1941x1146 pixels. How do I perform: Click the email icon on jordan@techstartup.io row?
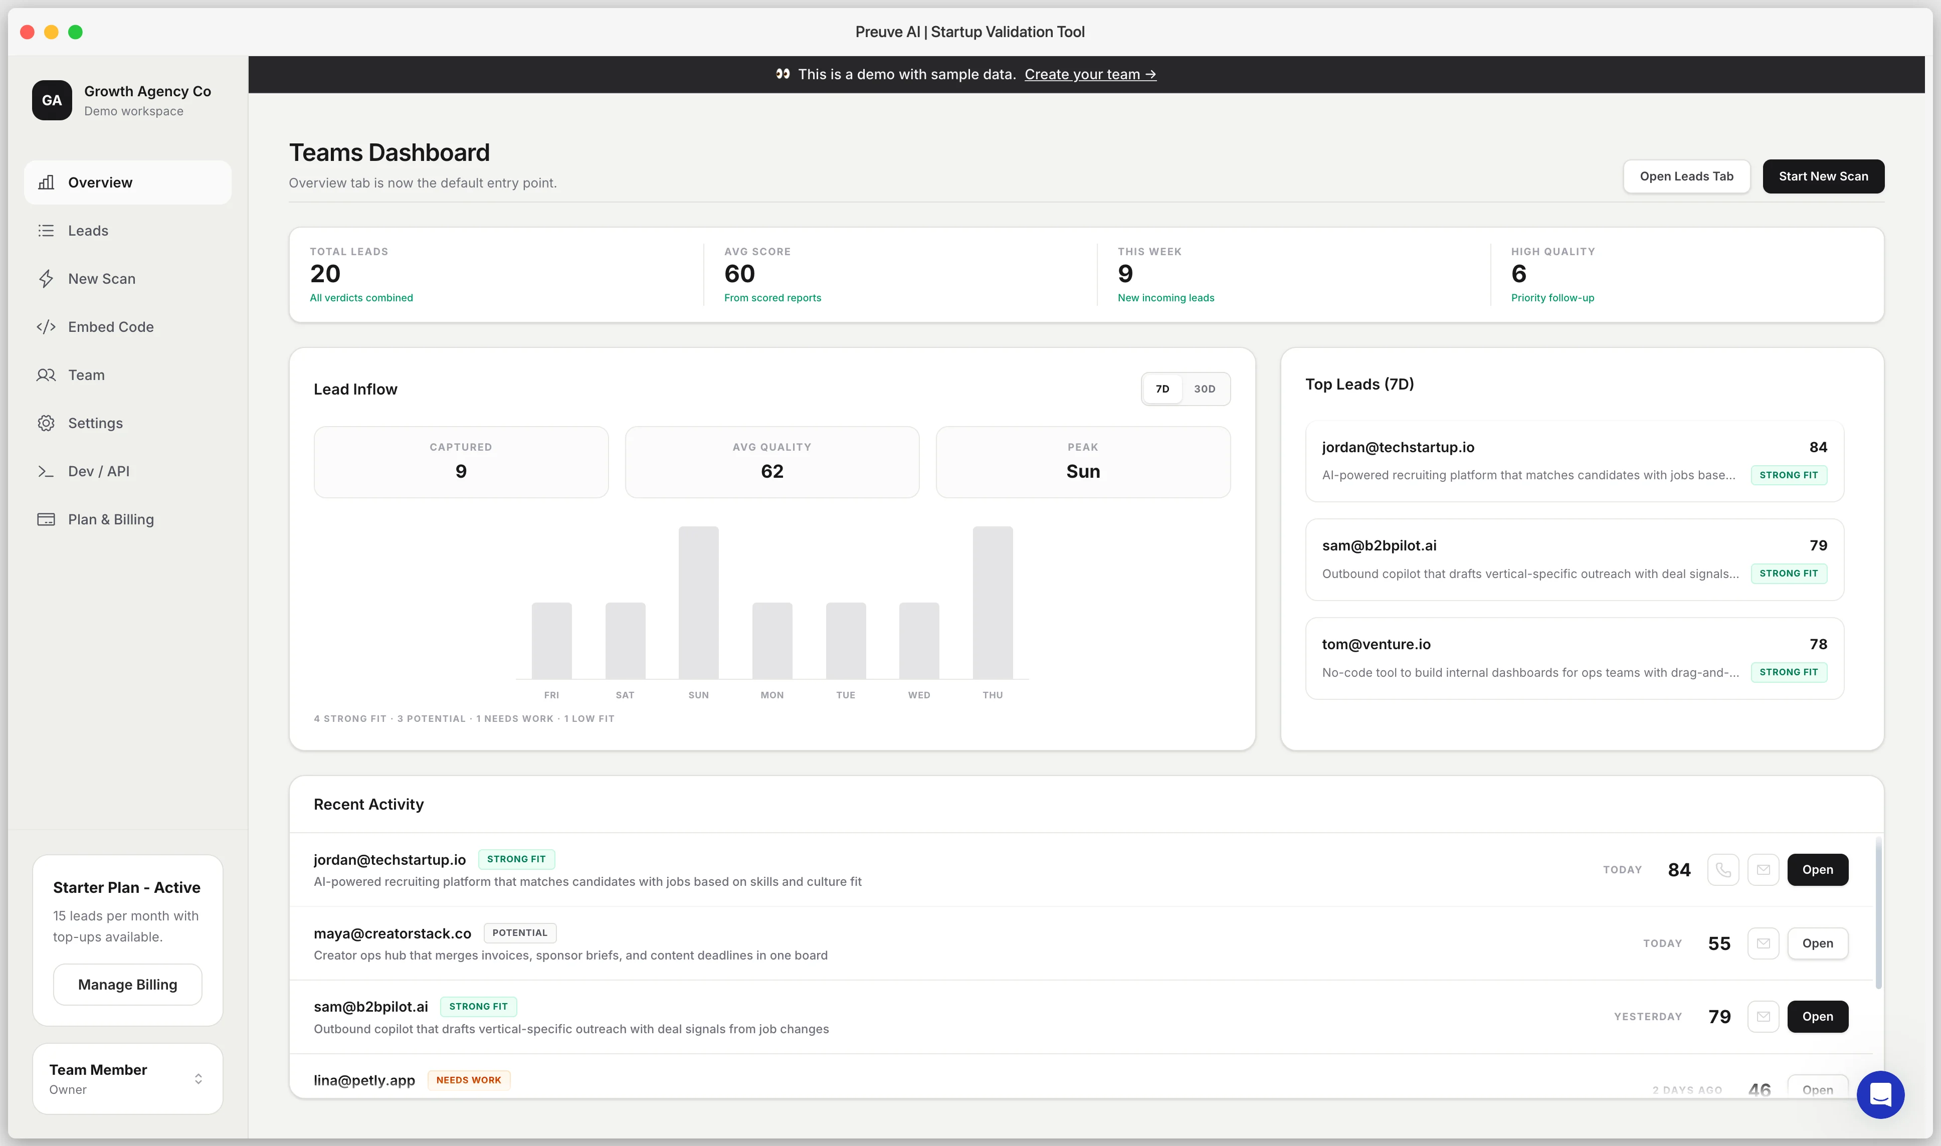[x=1763, y=870]
